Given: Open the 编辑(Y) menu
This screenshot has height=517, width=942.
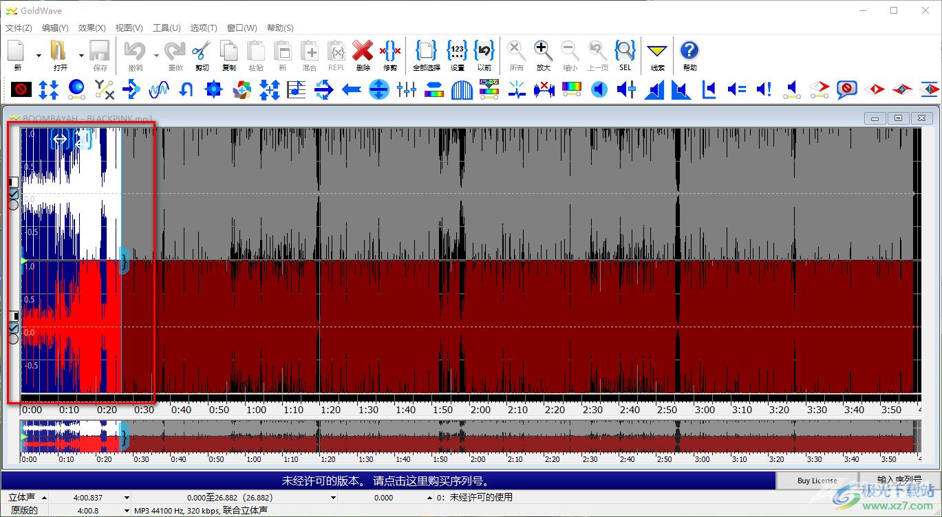Looking at the screenshot, I should pos(55,27).
